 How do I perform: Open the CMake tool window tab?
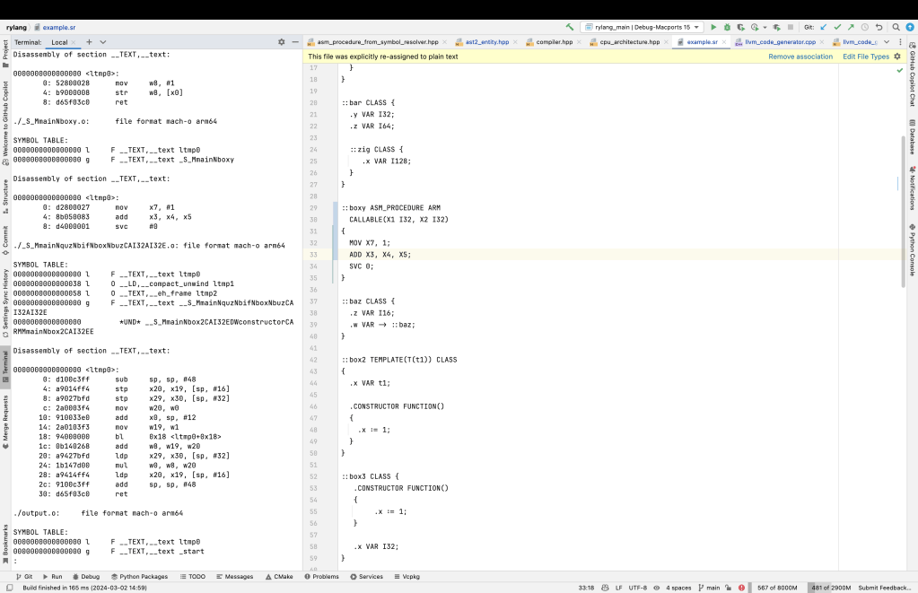[278, 577]
